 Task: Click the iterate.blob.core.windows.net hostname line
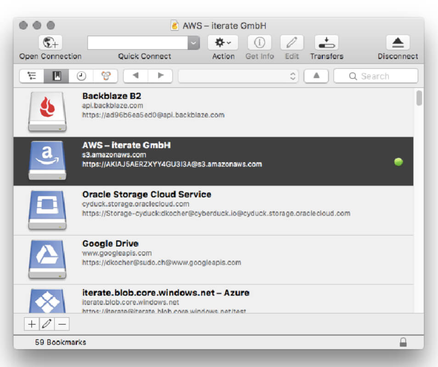coord(130,302)
